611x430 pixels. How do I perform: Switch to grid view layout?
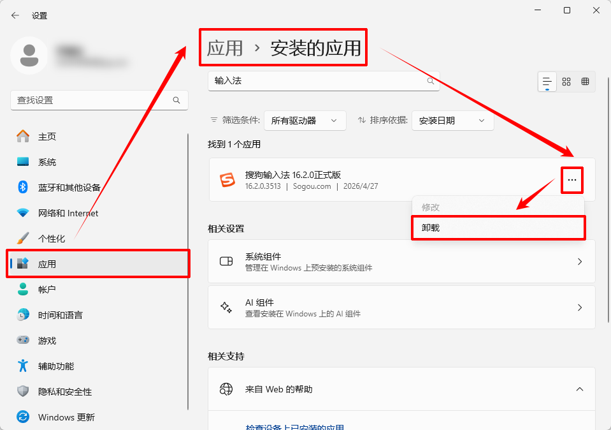566,82
